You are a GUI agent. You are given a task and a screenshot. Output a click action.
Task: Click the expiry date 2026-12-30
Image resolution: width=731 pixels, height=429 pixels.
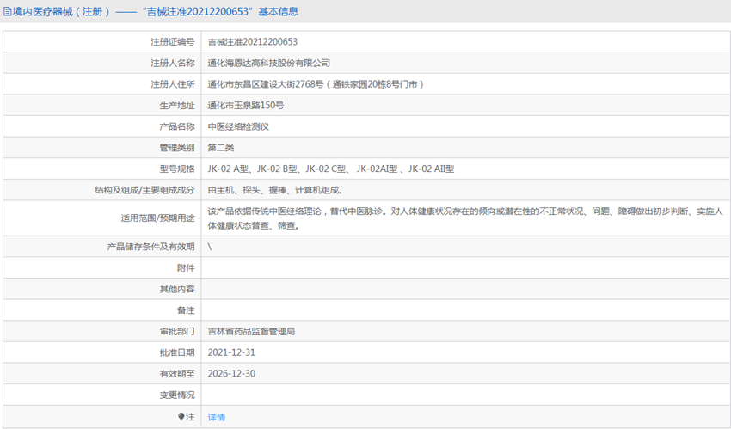click(231, 373)
